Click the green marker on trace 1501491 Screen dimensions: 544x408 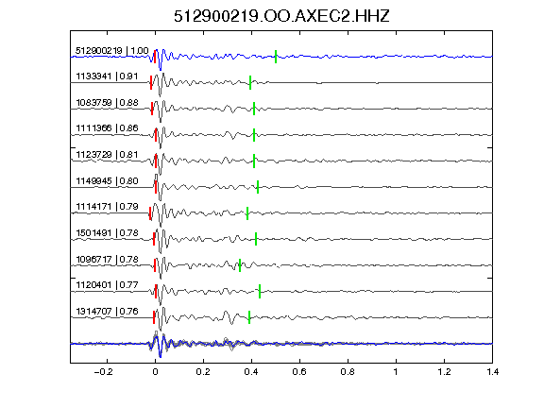tap(256, 239)
